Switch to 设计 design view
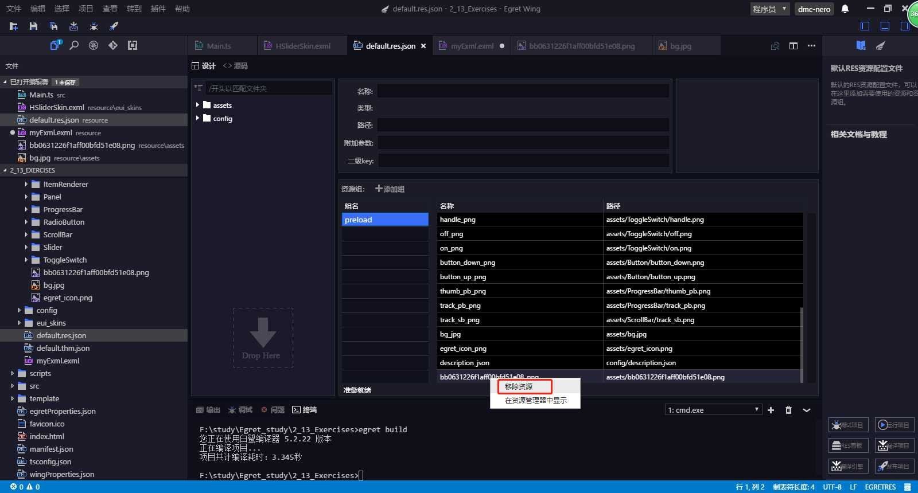 tap(204, 66)
